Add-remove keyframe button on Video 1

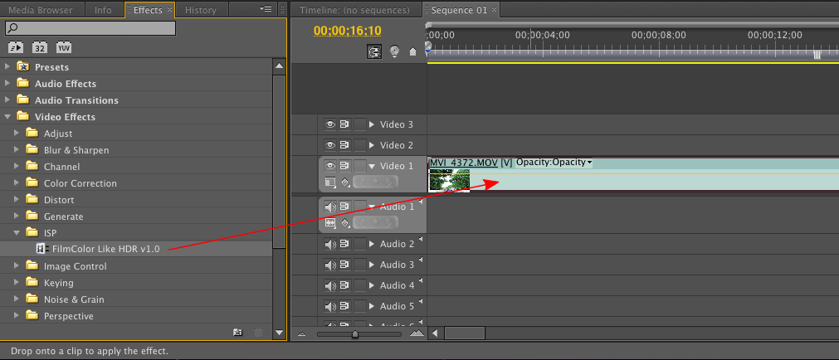pos(376,182)
